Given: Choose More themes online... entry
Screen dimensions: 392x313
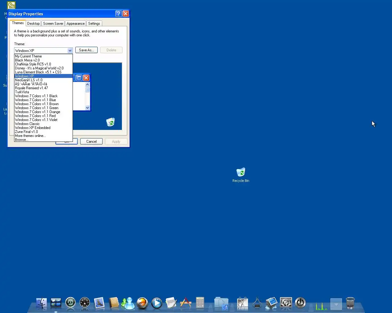Looking at the screenshot, I should (x=43, y=136).
